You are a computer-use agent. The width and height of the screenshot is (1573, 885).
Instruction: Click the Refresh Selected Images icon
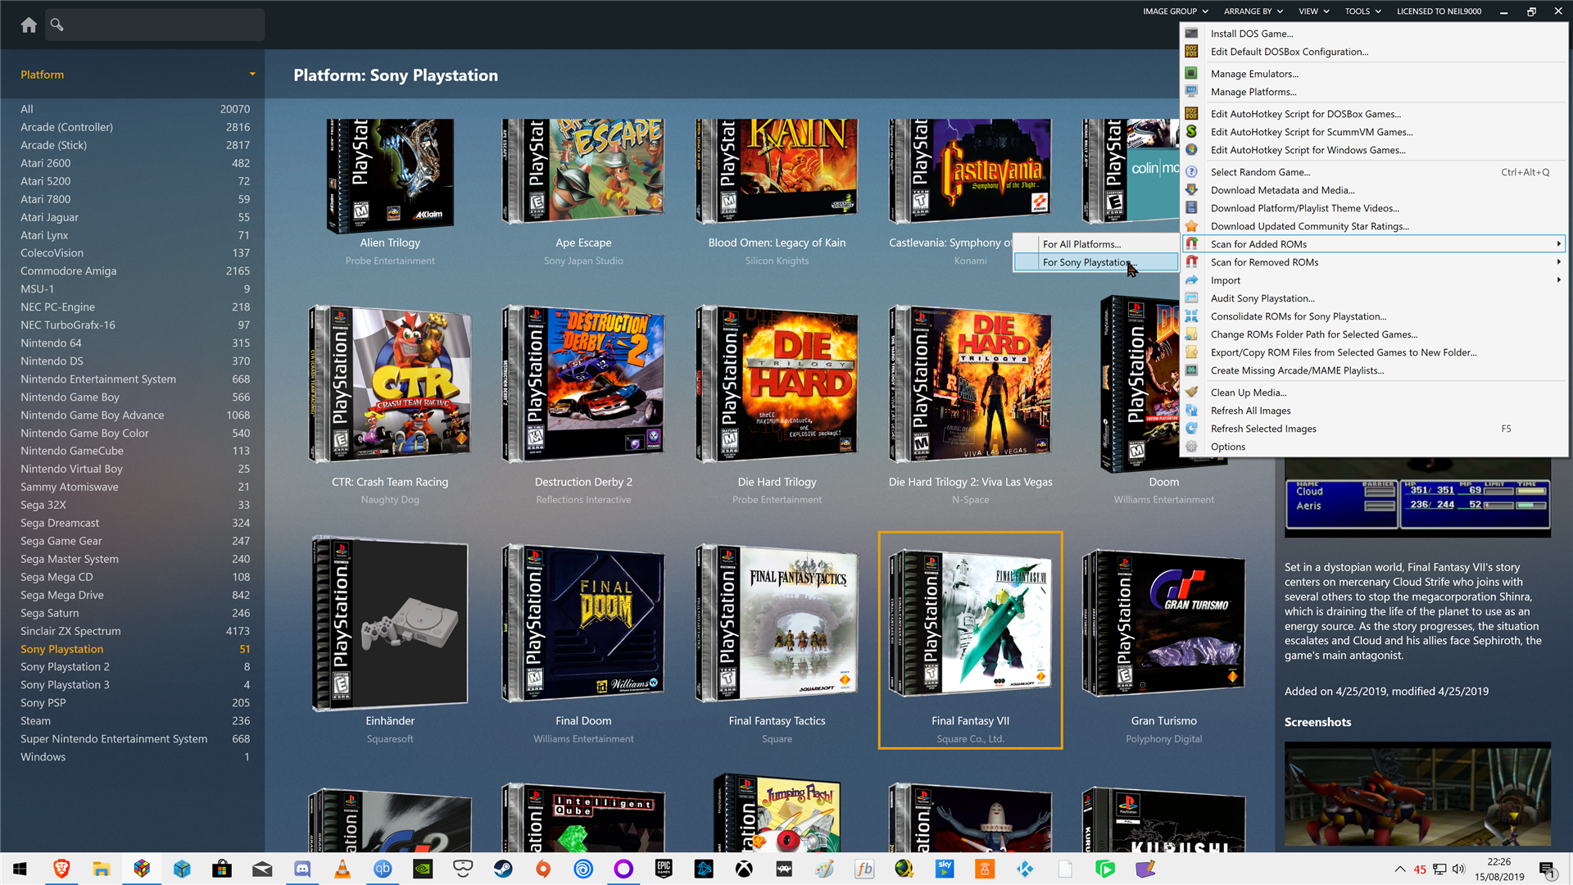click(1192, 429)
